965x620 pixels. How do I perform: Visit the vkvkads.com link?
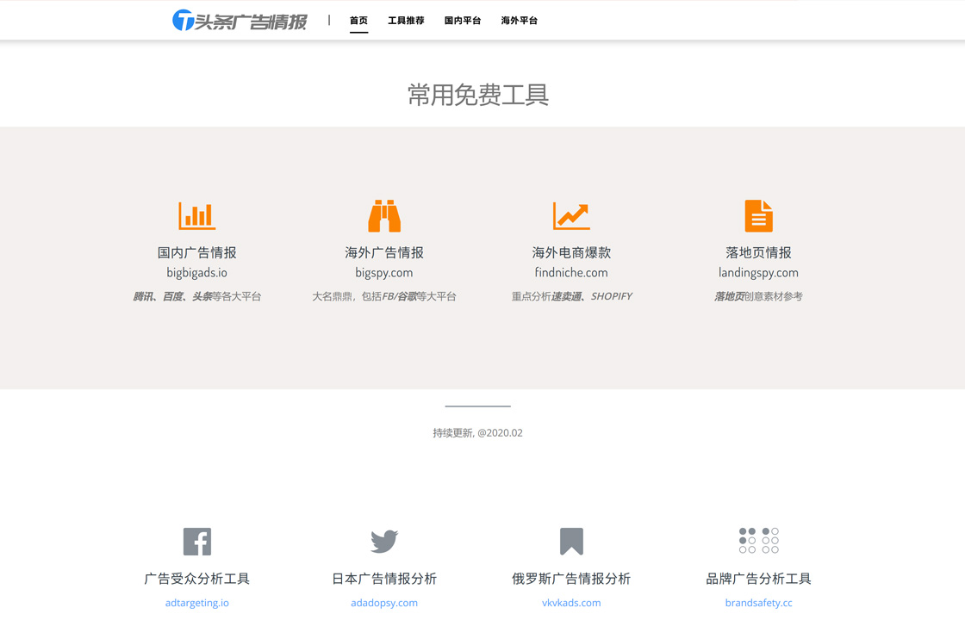[x=571, y=603]
